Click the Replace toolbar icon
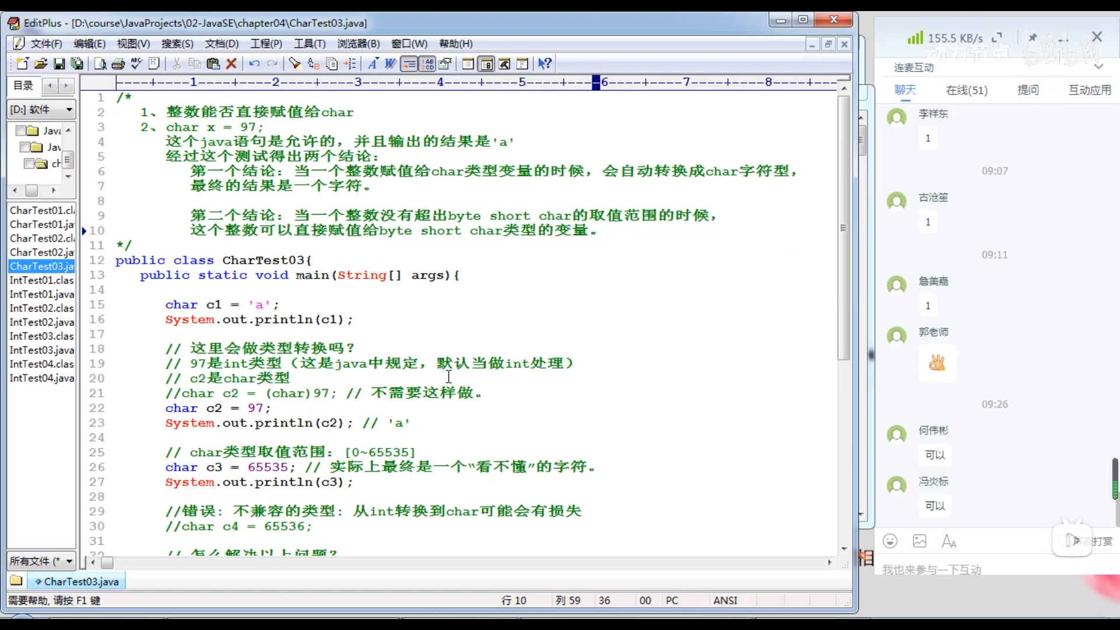The width and height of the screenshot is (1120, 630). (313, 64)
